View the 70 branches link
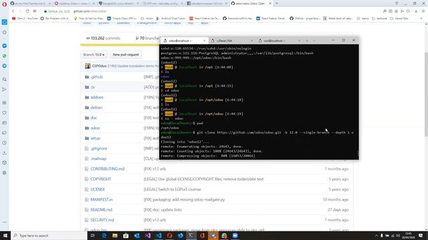Viewport: 428px width, 240px height. (x=147, y=39)
